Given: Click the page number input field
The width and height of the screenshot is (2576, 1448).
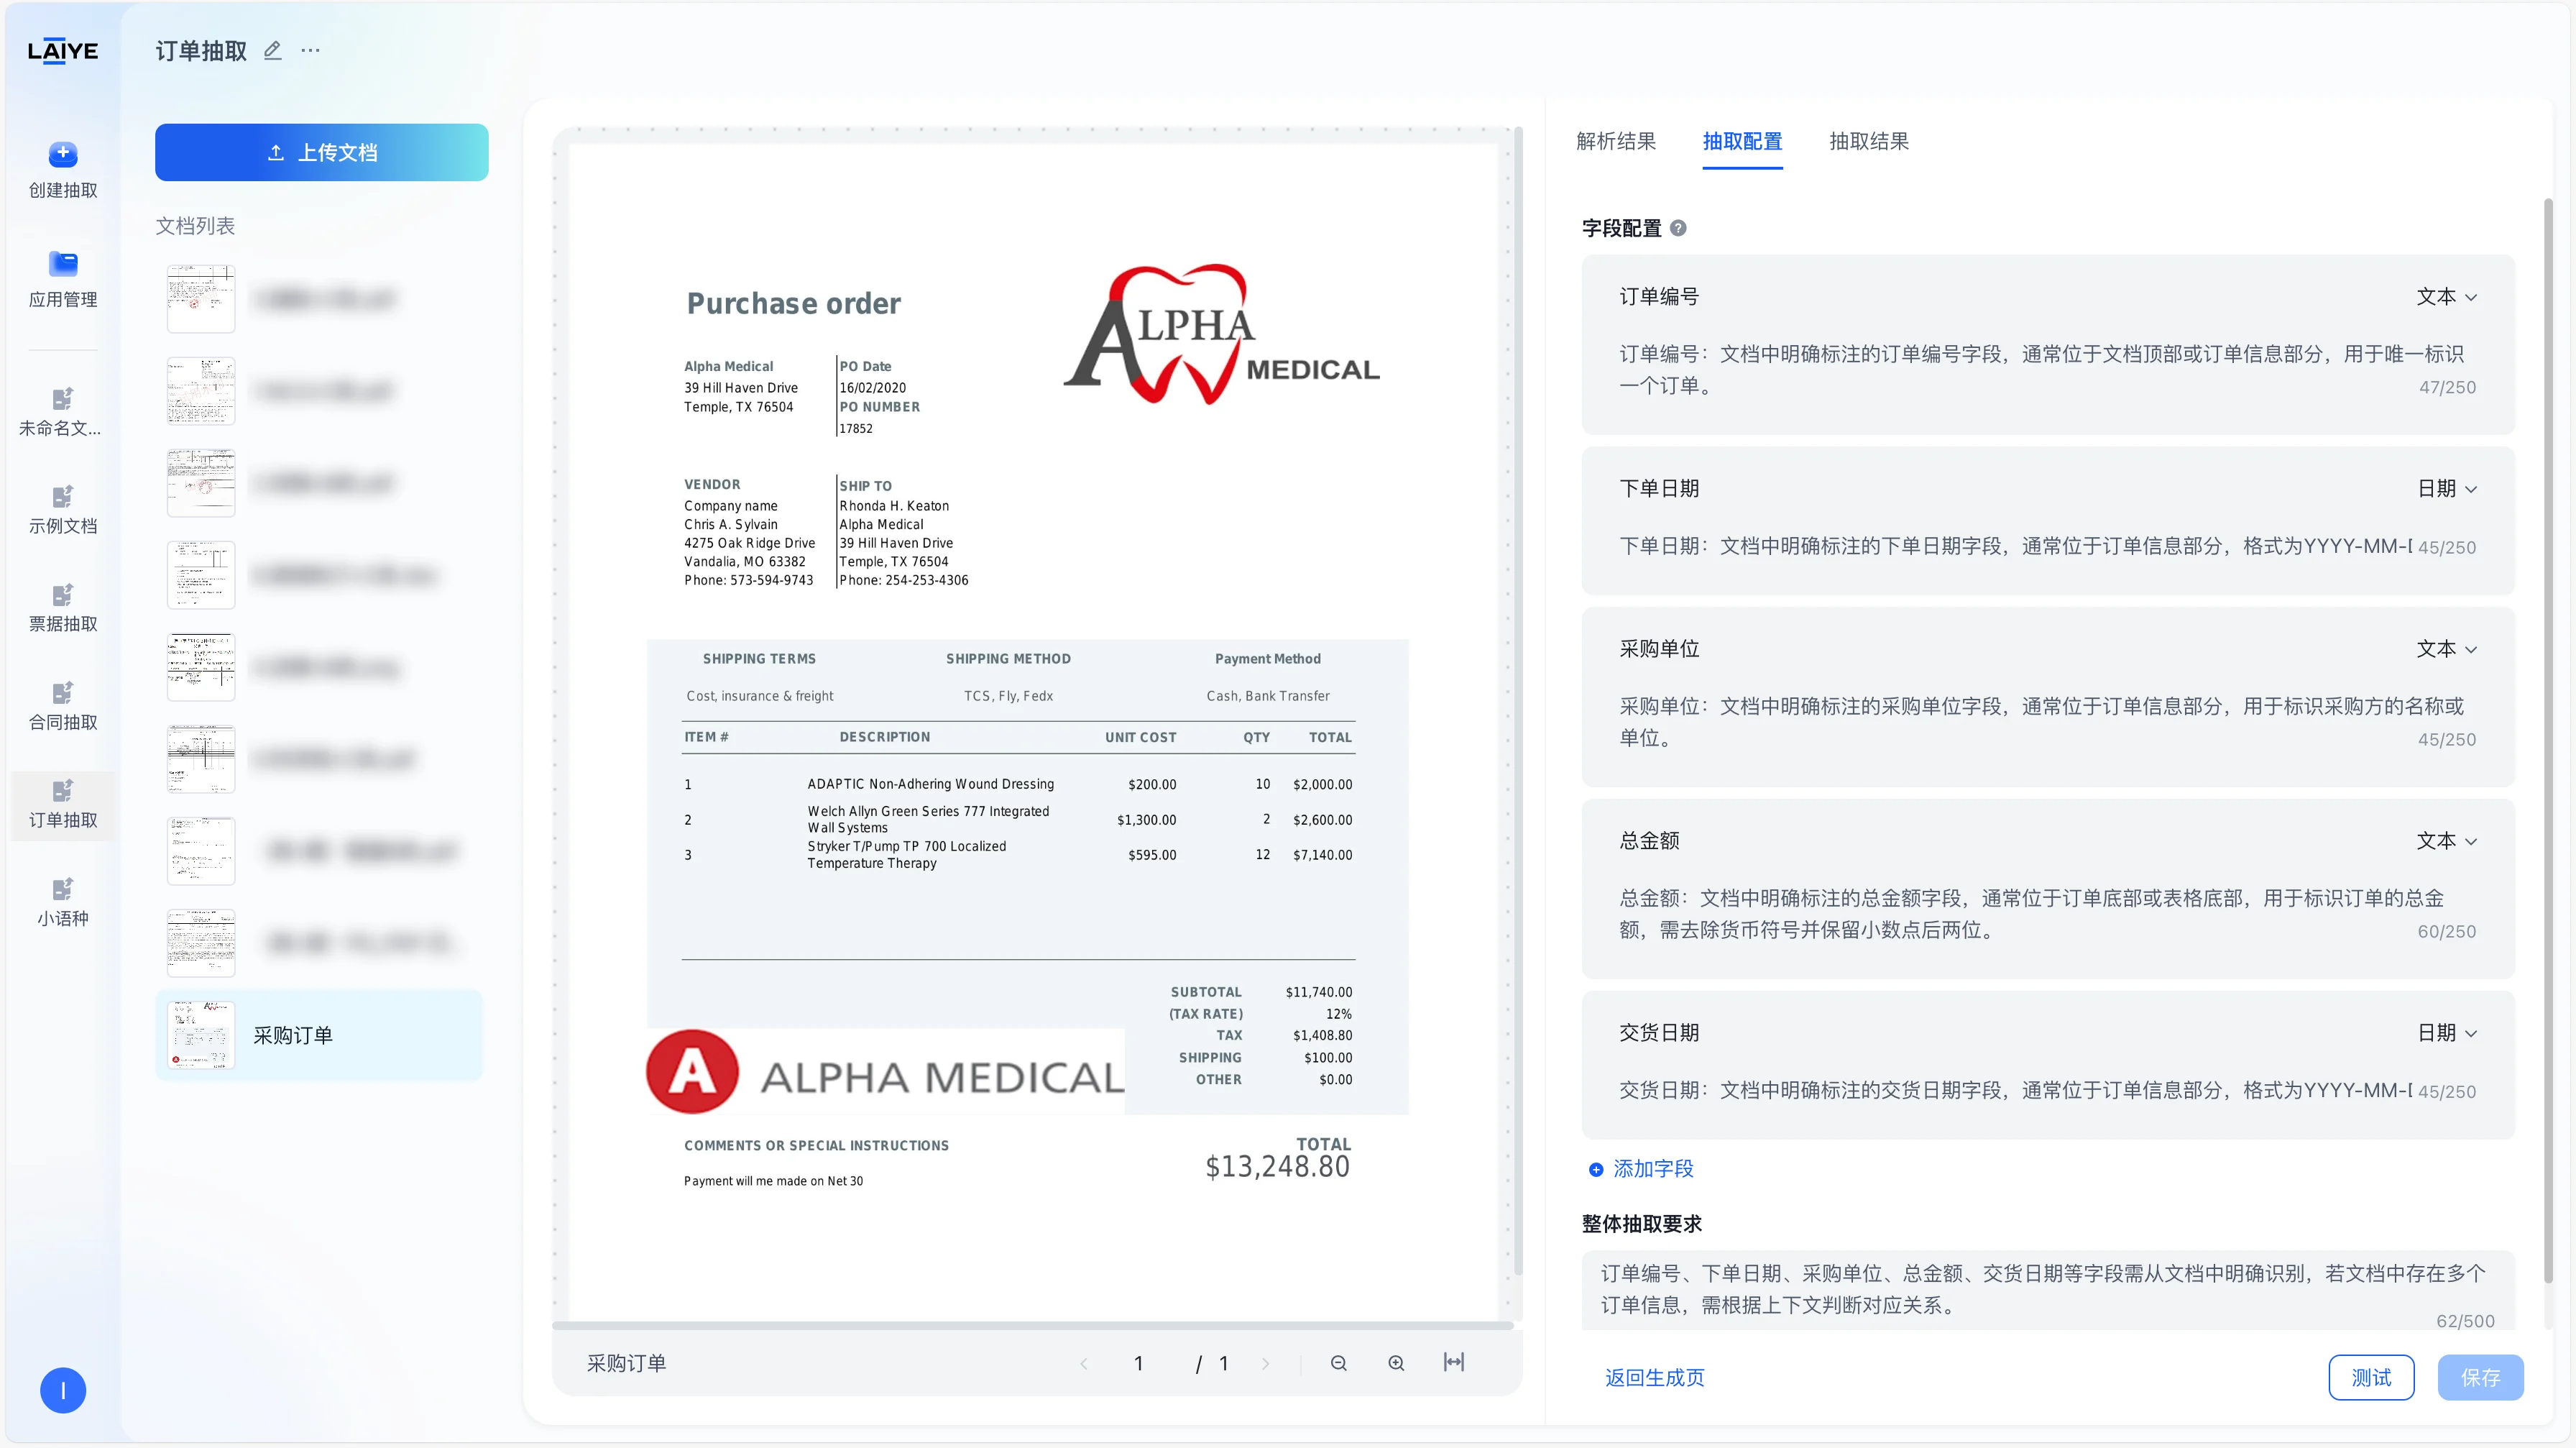Looking at the screenshot, I should coord(1138,1364).
